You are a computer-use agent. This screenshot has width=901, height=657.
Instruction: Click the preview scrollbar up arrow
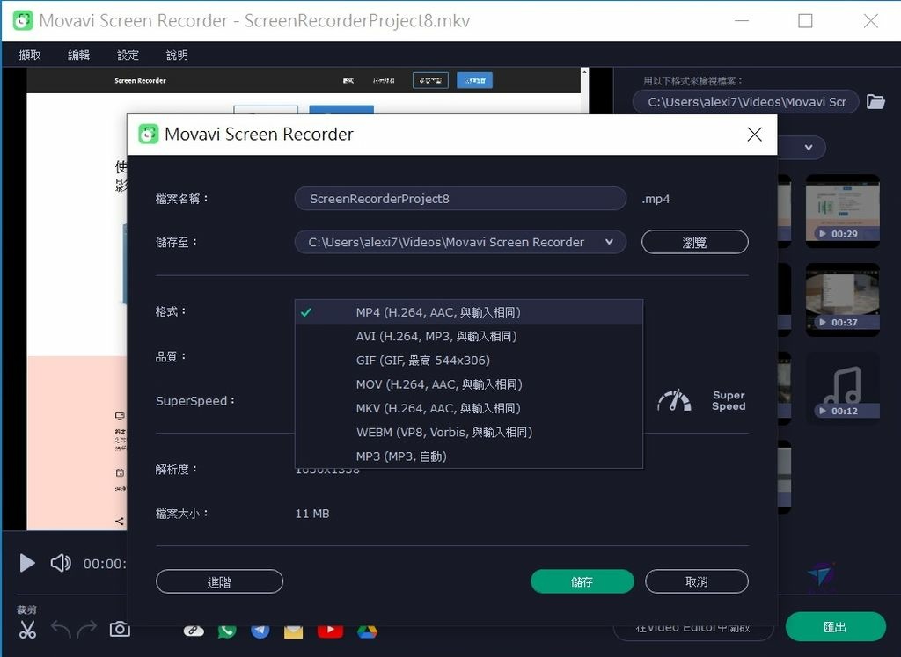[x=584, y=72]
